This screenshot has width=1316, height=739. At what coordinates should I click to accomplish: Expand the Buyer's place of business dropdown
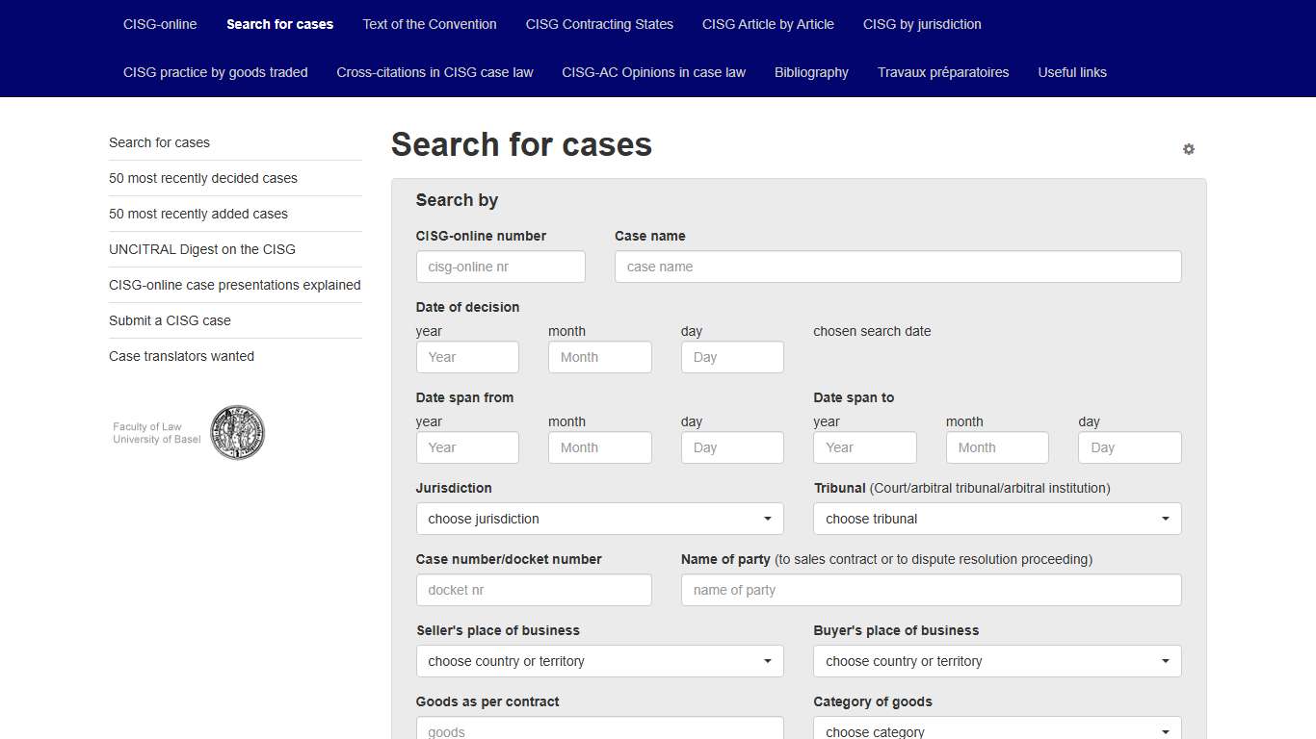coord(996,661)
